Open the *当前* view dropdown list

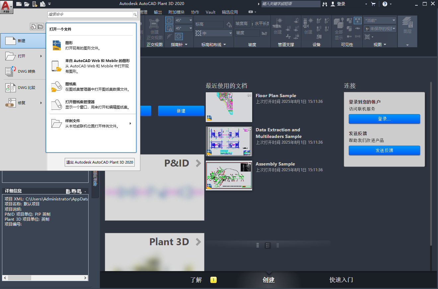pyautogui.click(x=394, y=20)
